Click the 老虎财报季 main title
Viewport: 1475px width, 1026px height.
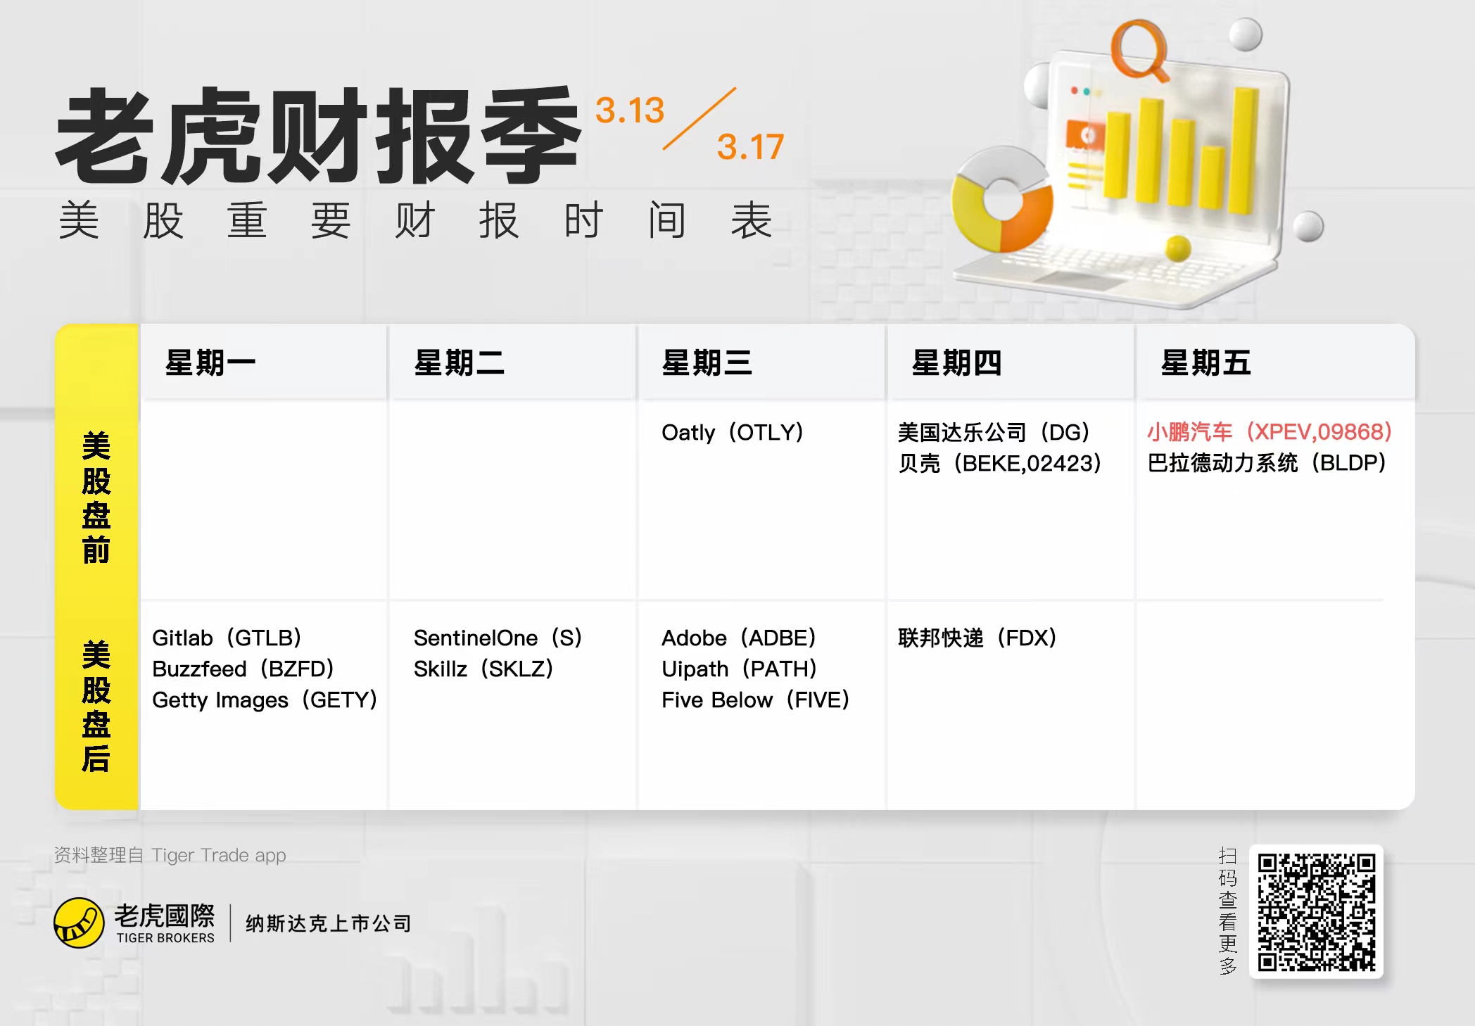[319, 136]
